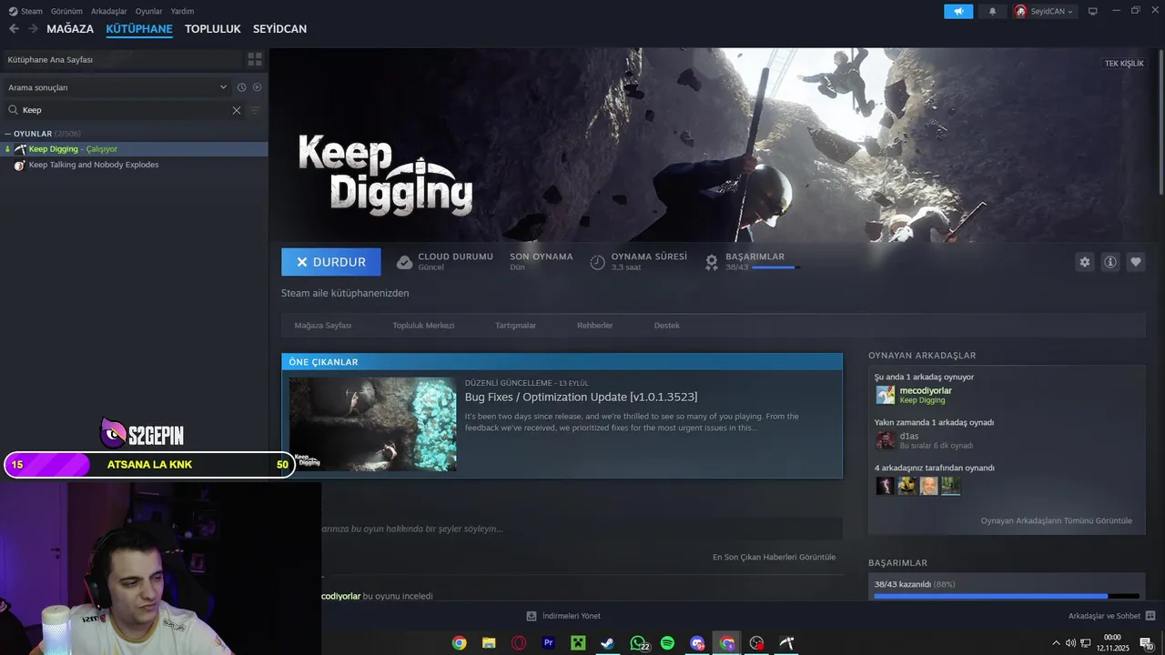Open the Oyunlar menu

(149, 11)
